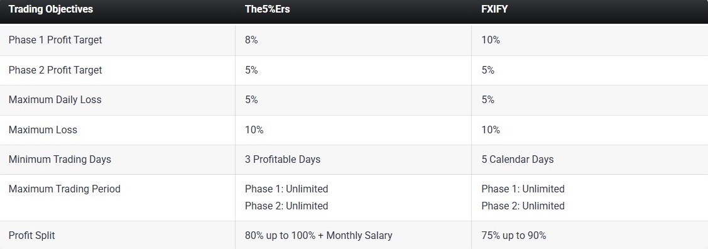The height and width of the screenshot is (249, 708).
Task: Click the Maximum Daily Loss label
Action: 55,100
